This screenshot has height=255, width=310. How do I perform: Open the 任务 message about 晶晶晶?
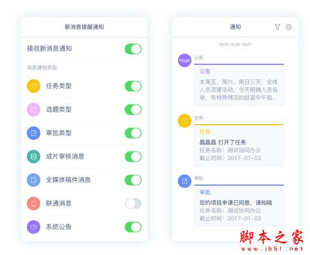click(239, 145)
